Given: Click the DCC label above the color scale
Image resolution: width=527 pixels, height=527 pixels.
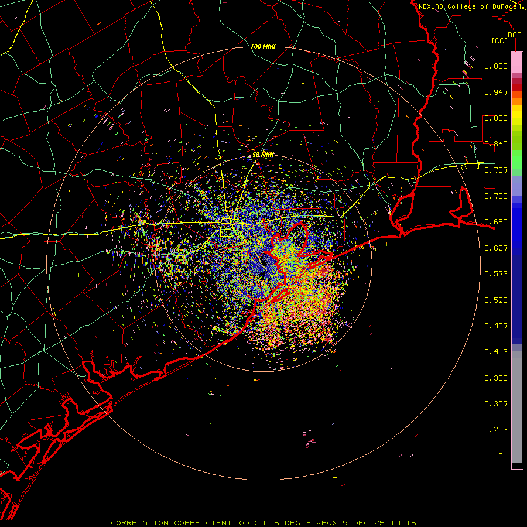Looking at the screenshot, I should pos(514,35).
